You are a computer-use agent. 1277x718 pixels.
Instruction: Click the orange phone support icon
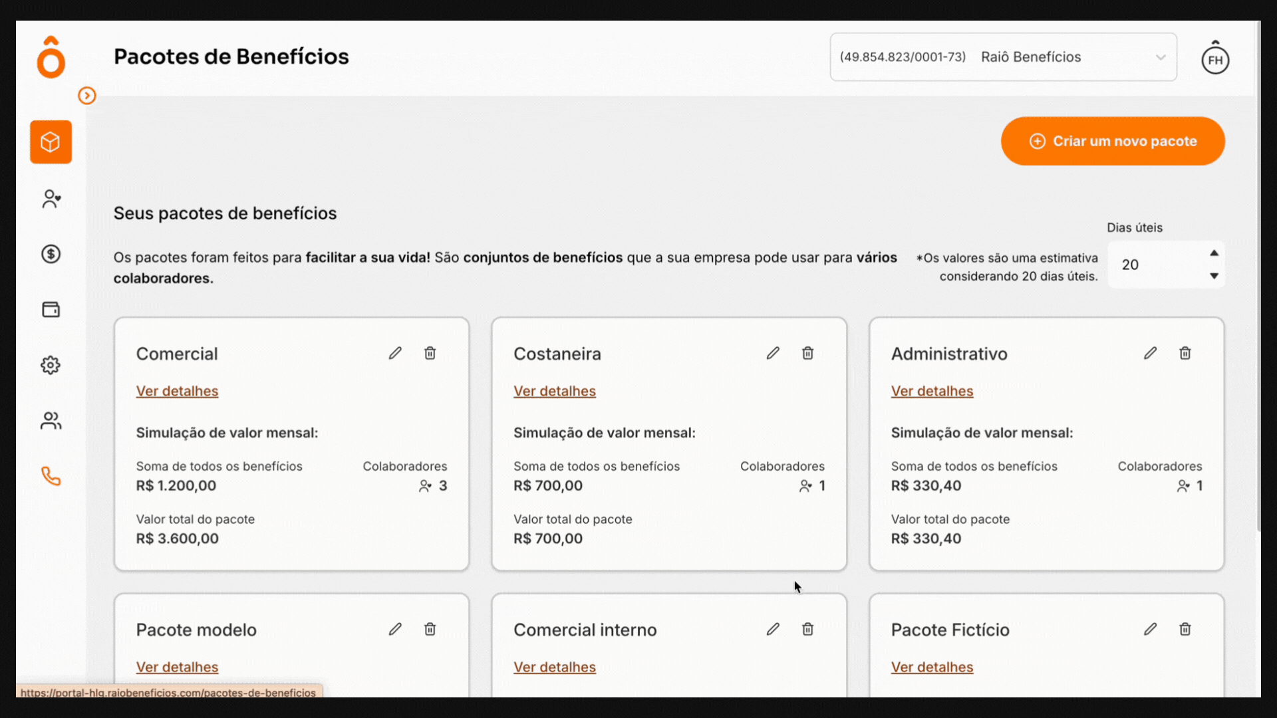tap(50, 476)
